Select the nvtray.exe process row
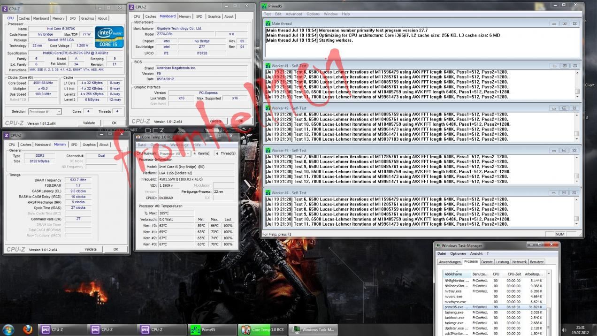The image size is (597, 336). point(494,291)
